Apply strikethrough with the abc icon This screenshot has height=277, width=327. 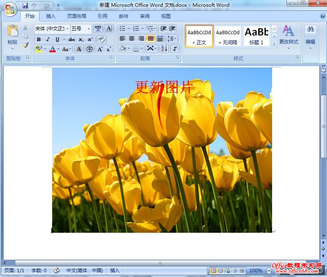tap(72, 39)
